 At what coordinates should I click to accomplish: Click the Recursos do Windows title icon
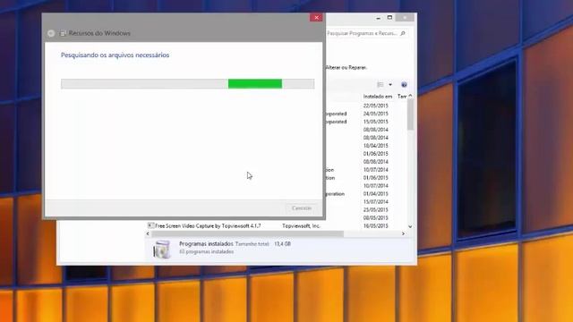[x=63, y=34]
